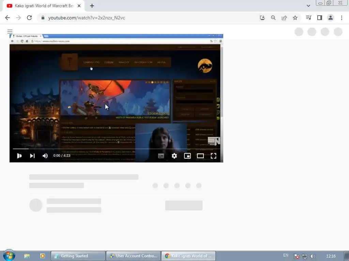Click the EN language indicator
The height and width of the screenshot is (261, 349).
[x=286, y=255]
